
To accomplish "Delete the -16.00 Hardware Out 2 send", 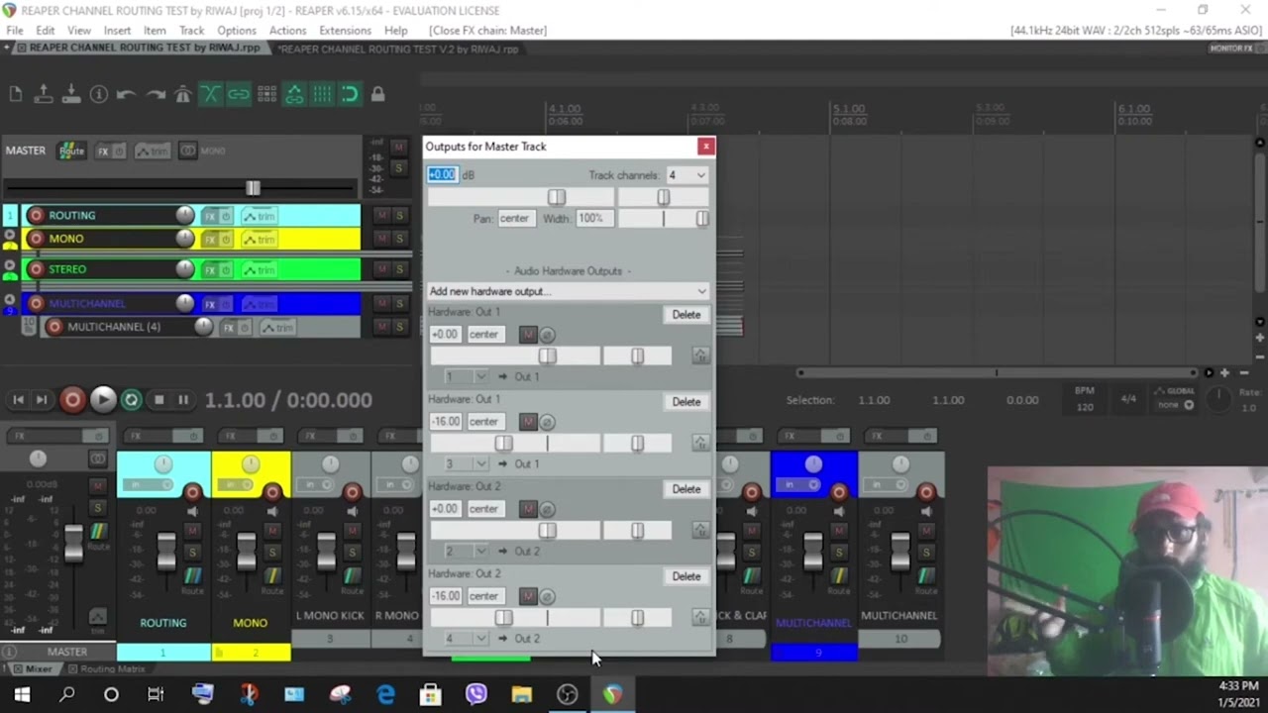I will pyautogui.click(x=687, y=576).
